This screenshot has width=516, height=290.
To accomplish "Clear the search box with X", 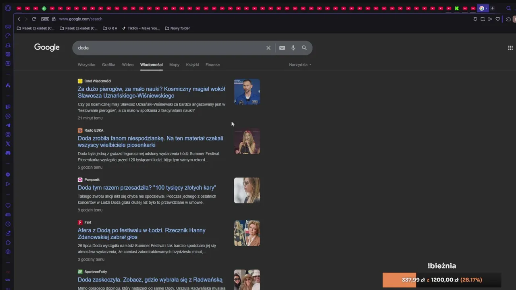I will point(268,48).
